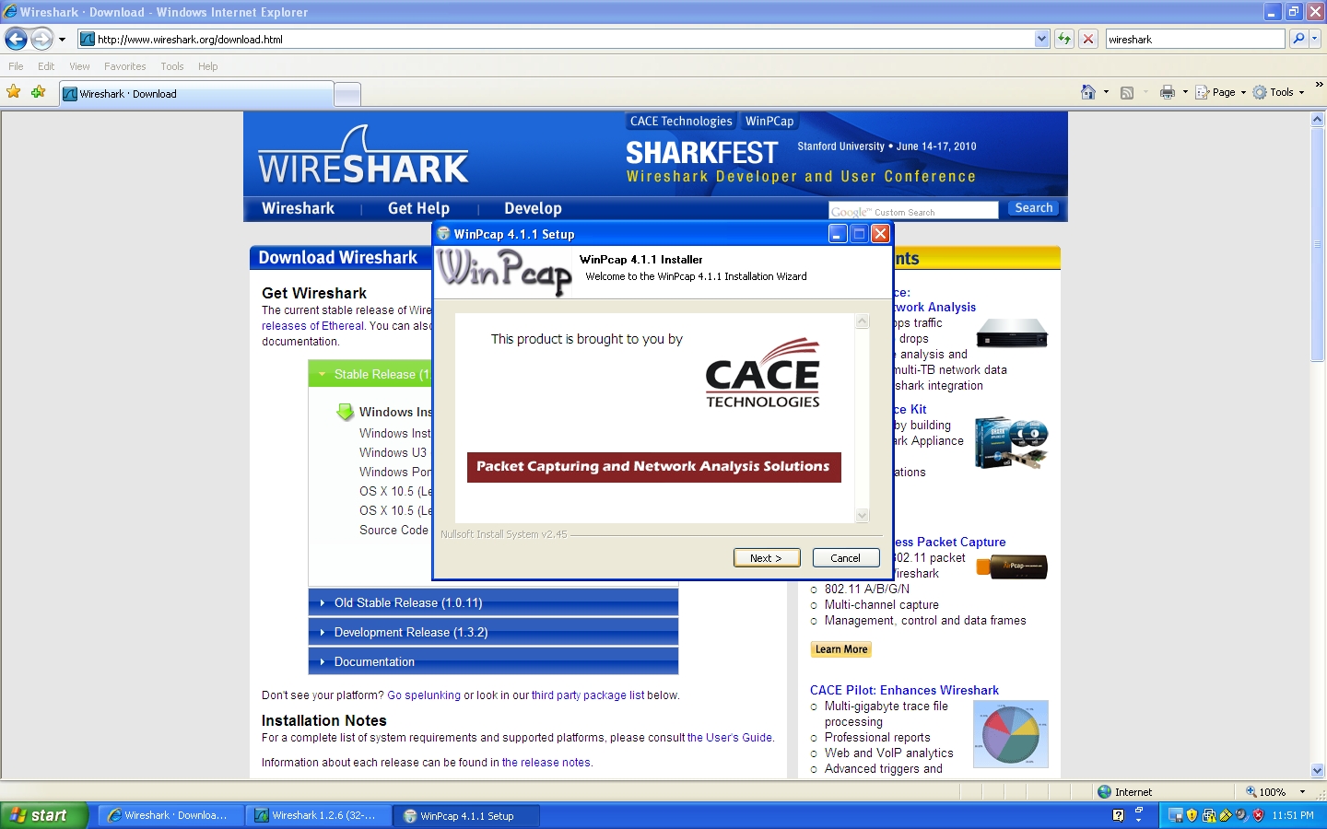Click the blue site Search button
The width and height of the screenshot is (1327, 829).
coord(1033,208)
